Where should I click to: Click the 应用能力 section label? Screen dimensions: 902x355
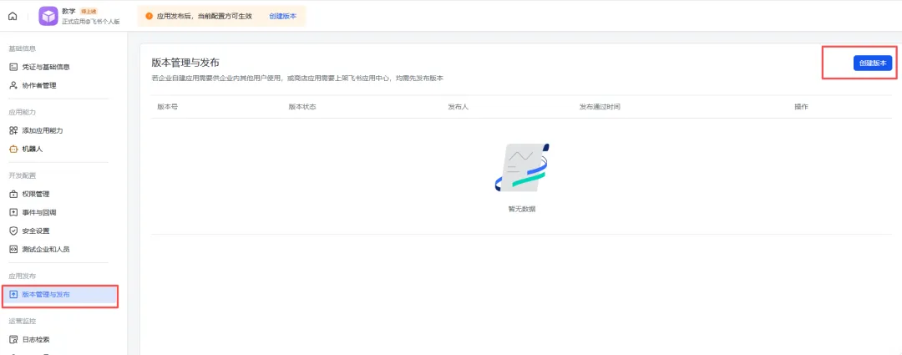click(x=23, y=112)
